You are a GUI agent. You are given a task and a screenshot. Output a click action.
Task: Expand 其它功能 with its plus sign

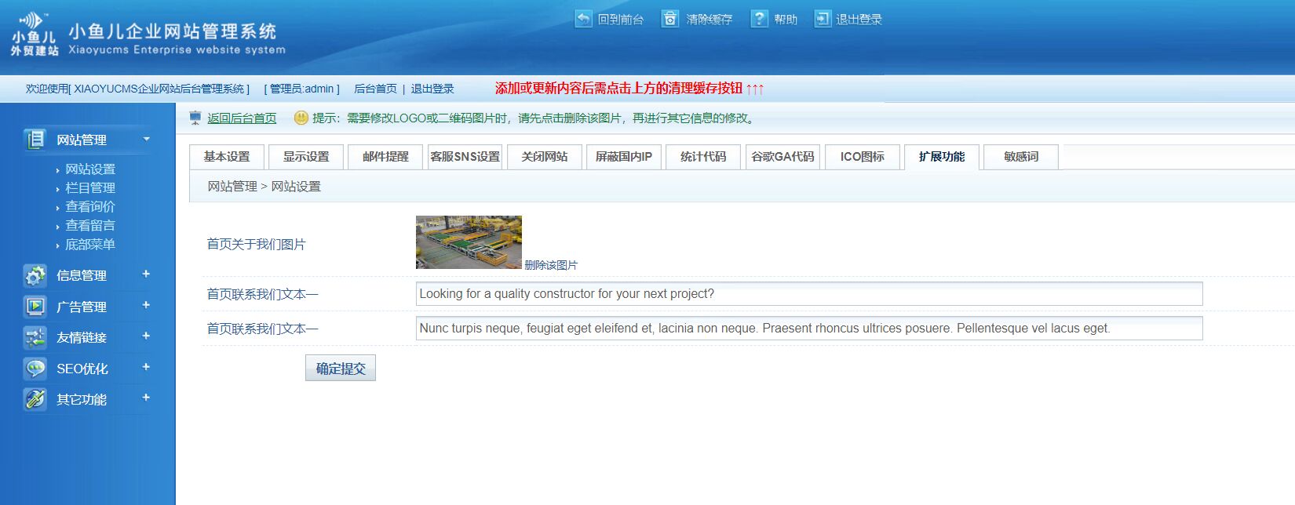click(x=146, y=398)
